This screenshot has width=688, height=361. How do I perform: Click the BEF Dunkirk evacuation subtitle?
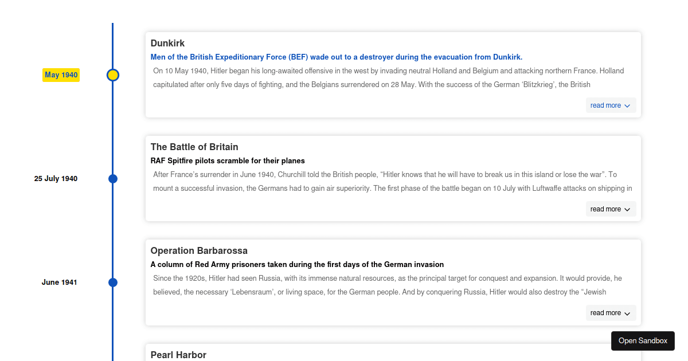(337, 57)
